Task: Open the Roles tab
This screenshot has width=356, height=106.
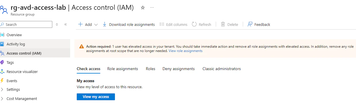Action: coord(151,69)
